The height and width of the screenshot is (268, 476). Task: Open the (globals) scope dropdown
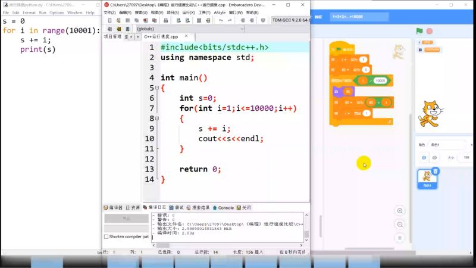[x=190, y=29]
